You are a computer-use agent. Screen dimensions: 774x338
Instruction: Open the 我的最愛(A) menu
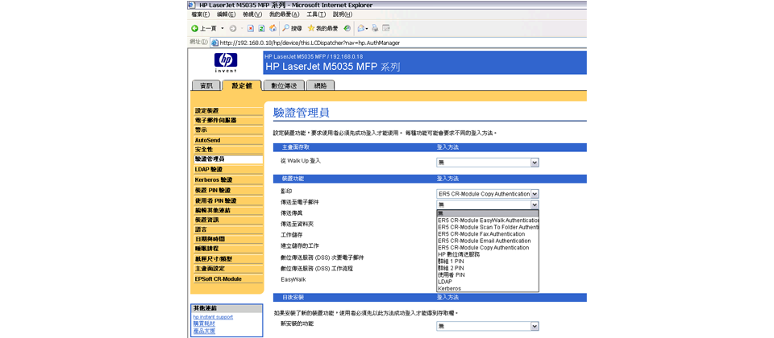coord(285,14)
